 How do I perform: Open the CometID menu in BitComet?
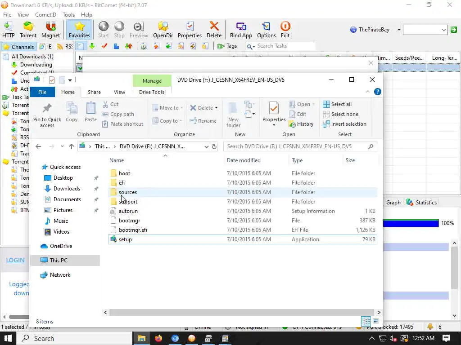[45, 15]
